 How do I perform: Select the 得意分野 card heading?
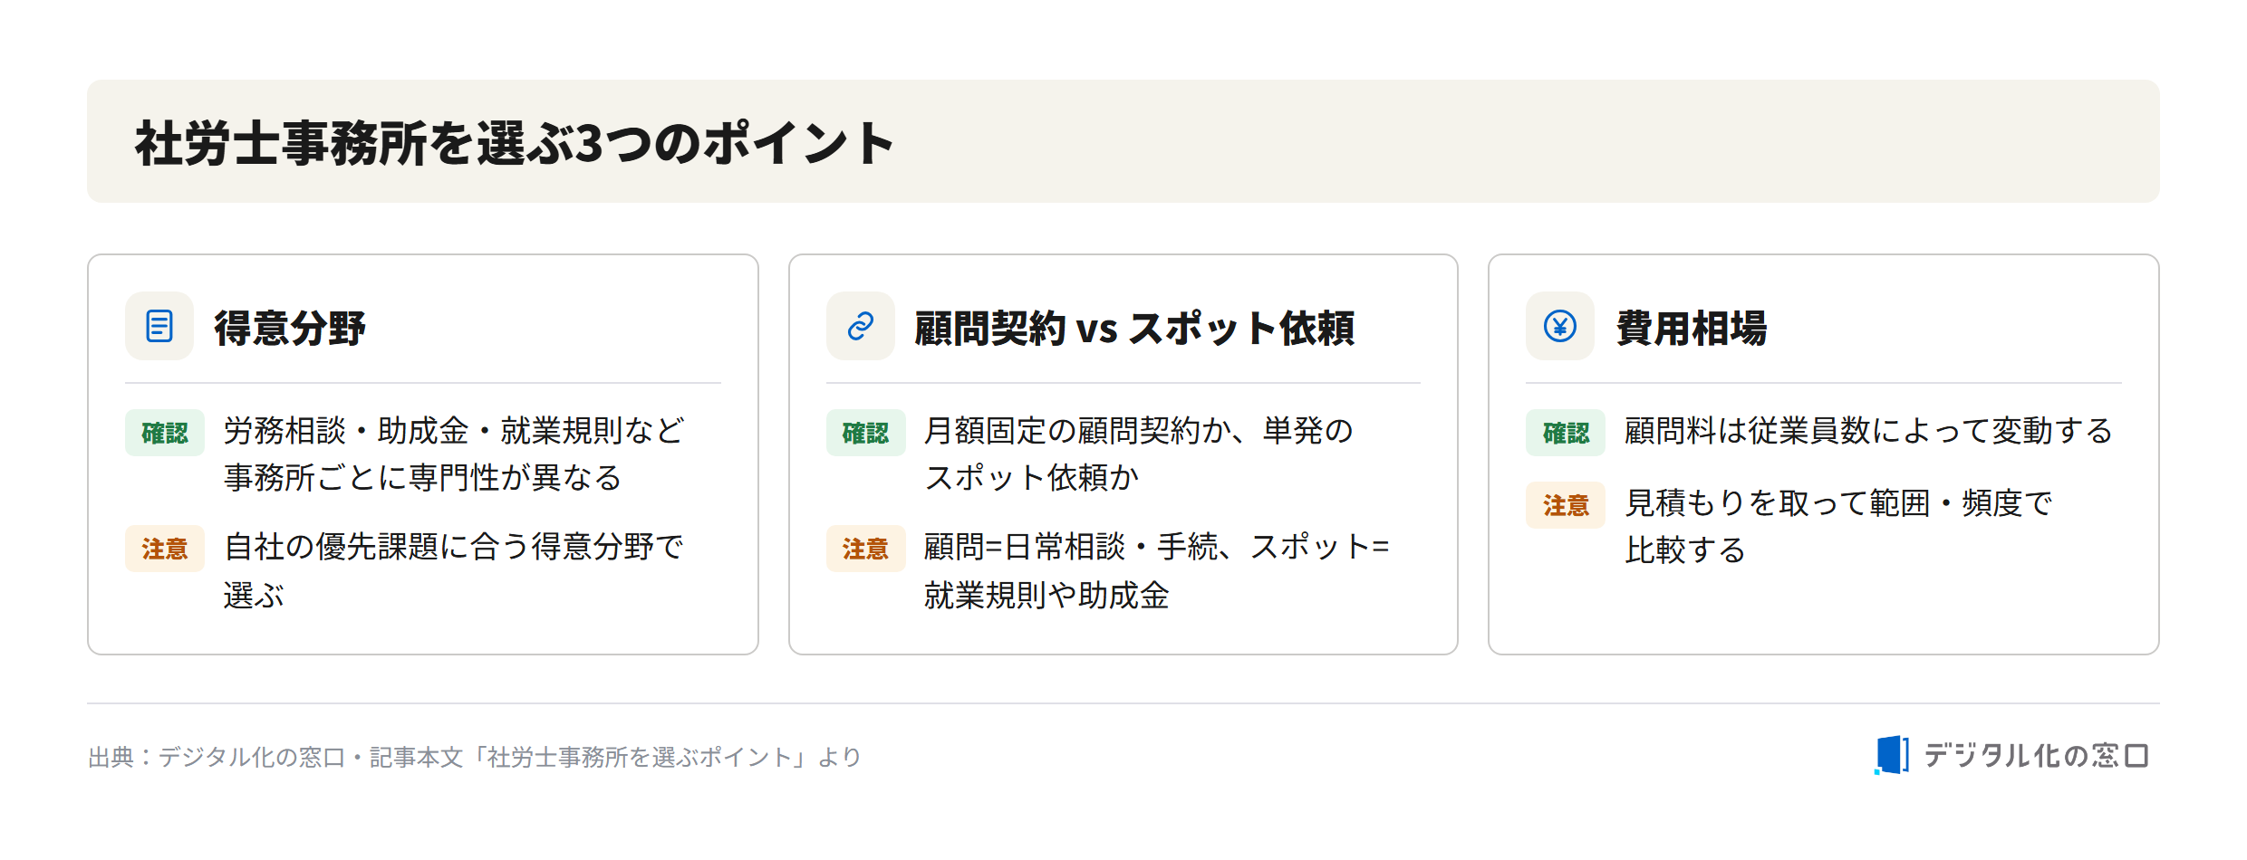(x=290, y=328)
